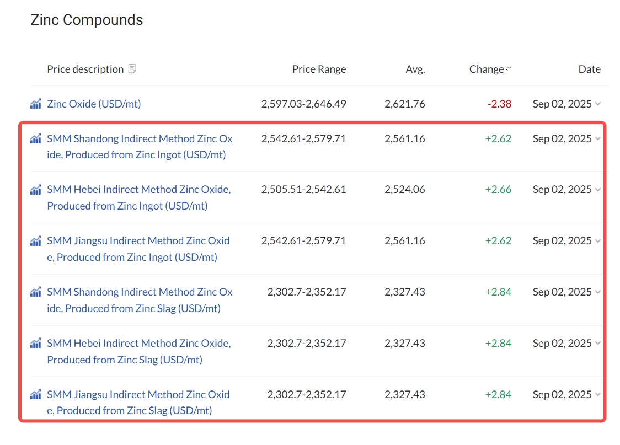Click 2,327.43 average in Shandong Zinc Slag row
620x445 pixels.
click(x=405, y=292)
